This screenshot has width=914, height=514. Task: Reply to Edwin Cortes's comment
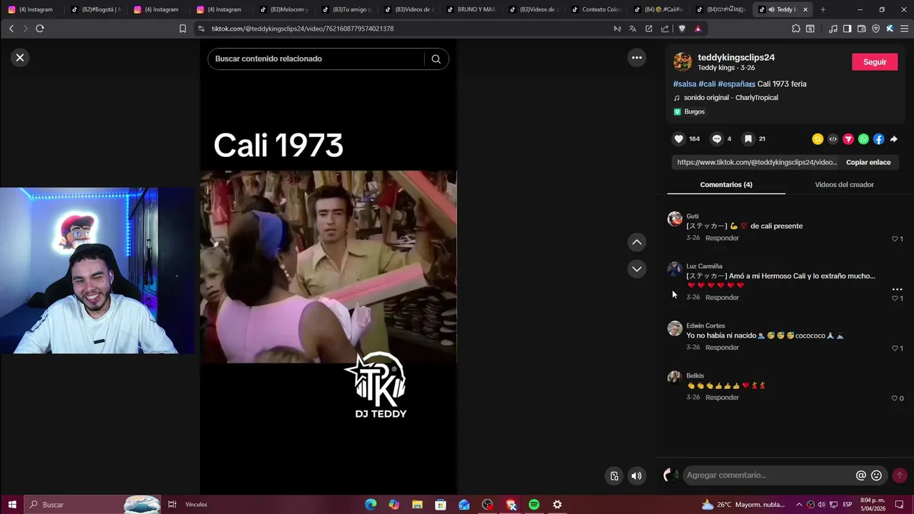[722, 348]
